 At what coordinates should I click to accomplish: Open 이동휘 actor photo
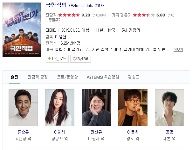click(x=133, y=108)
